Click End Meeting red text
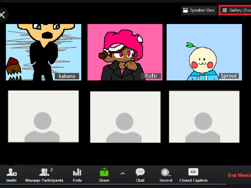The image size is (251, 188). point(239,175)
